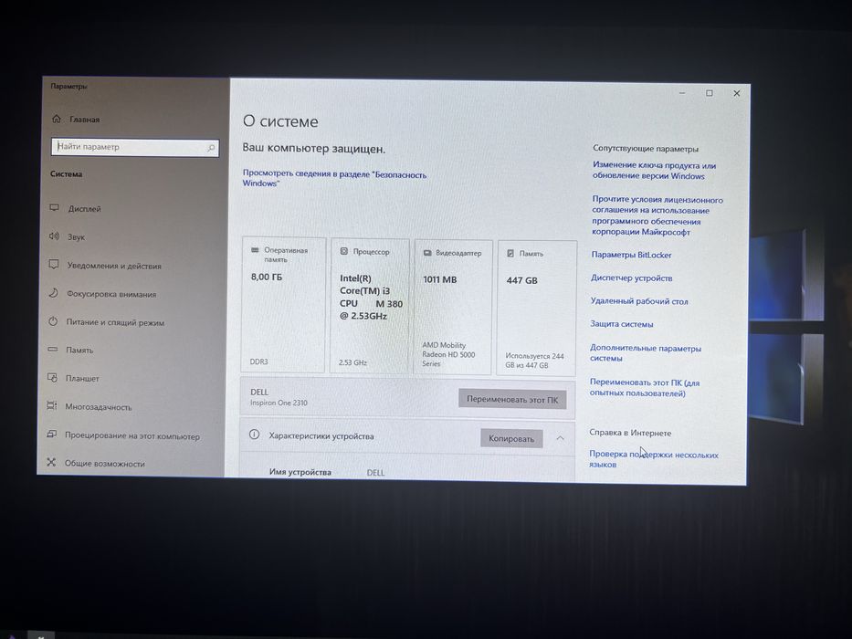Open Переименовать этот ПК (для опытных пользователей) link
The height and width of the screenshot is (639, 852).
645,387
